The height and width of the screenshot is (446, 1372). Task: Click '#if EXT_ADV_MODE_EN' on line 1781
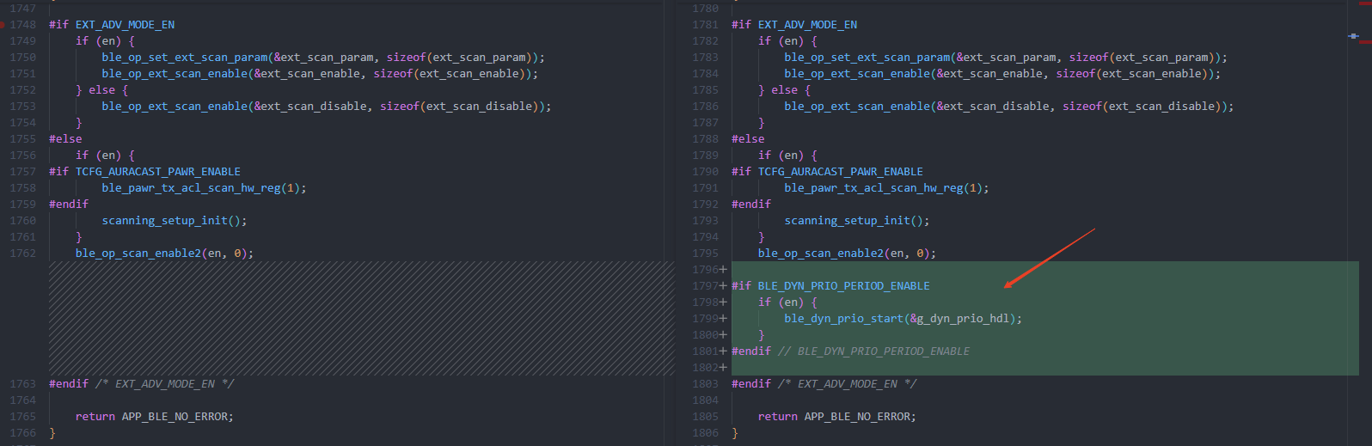pos(794,25)
